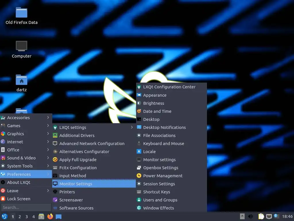Expand the Graphics submenu arrow
This screenshot has width=294, height=221.
[x=48, y=134]
